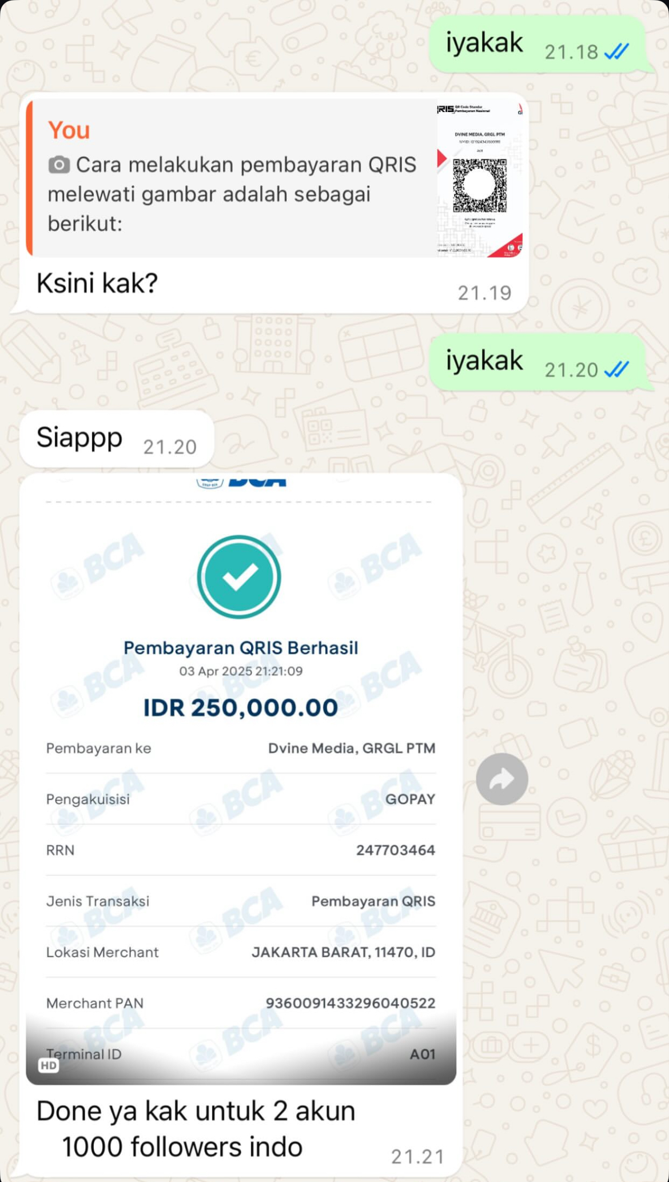Tap blue double checkmarks on 21.20 message
Screen dimensions: 669x1182
(x=616, y=370)
